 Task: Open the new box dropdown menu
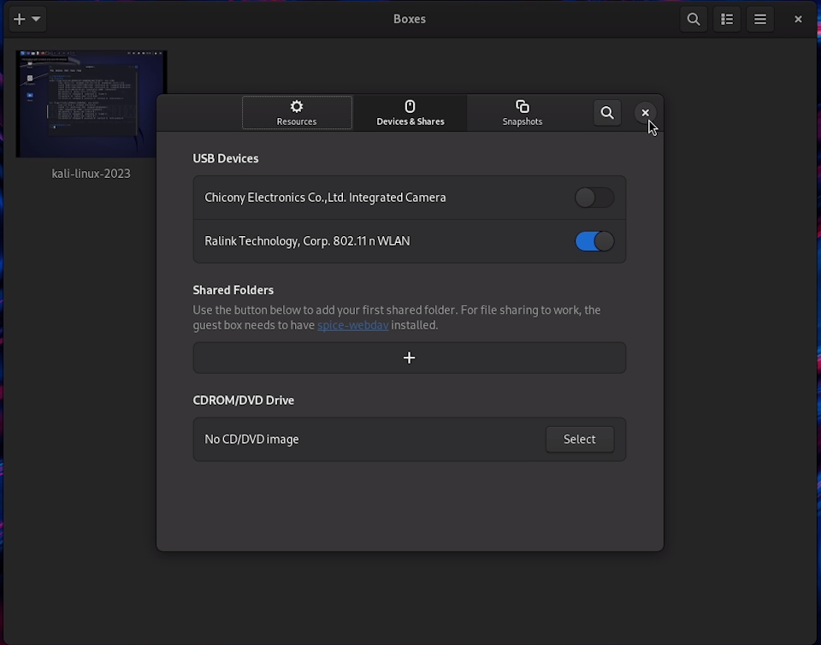tap(27, 19)
